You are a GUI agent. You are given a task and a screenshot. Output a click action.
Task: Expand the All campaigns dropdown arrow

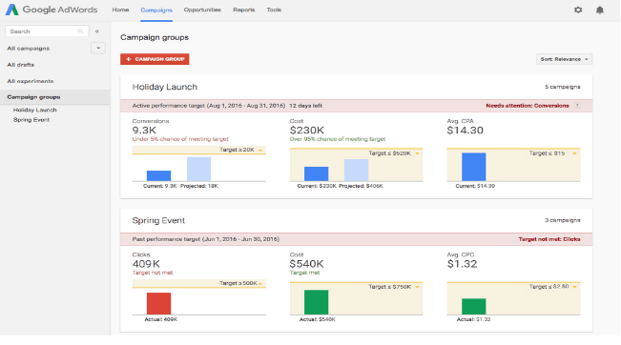[x=98, y=49]
